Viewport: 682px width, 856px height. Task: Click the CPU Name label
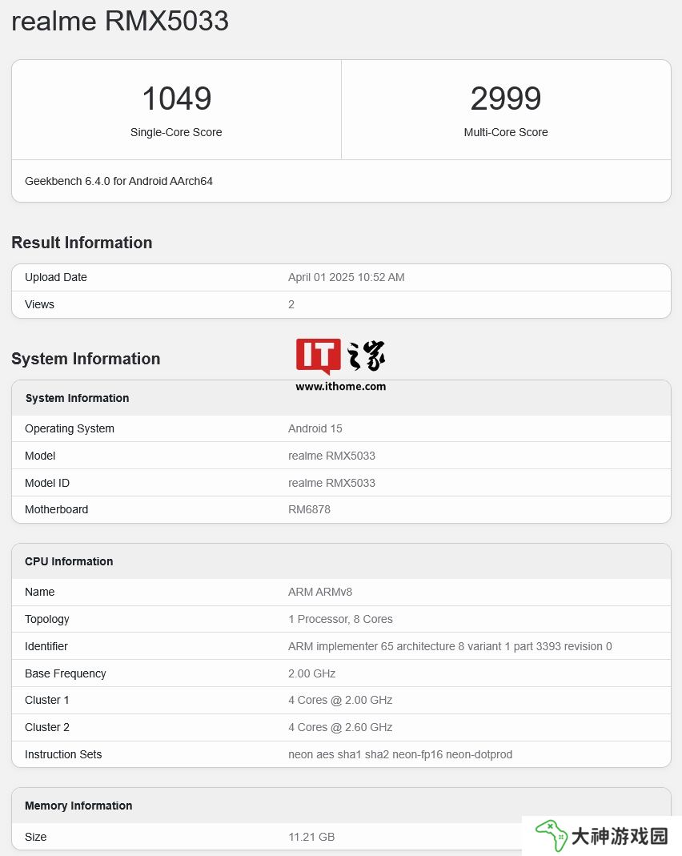(x=39, y=592)
